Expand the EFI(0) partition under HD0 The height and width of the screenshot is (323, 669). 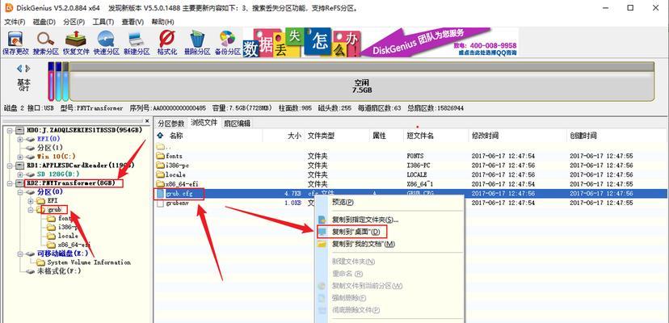(19, 139)
